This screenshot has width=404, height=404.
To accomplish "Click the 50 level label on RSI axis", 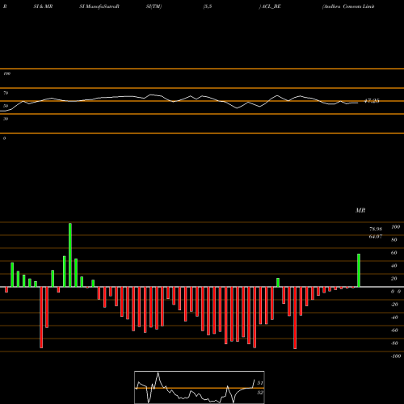I will coord(6,106).
